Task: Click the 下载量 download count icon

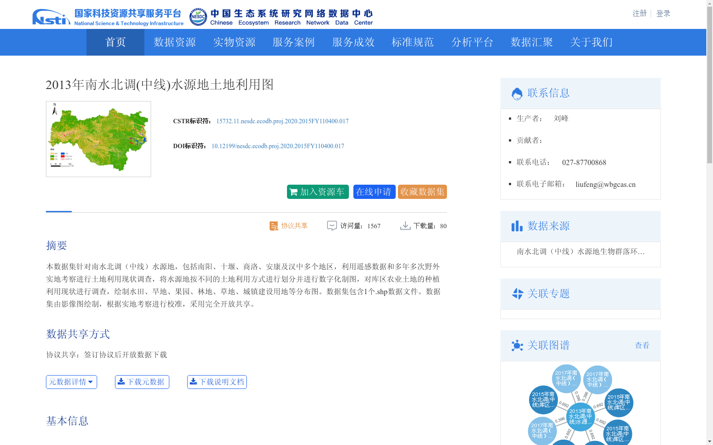Action: click(x=405, y=226)
